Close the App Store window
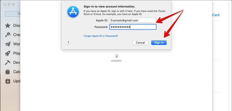The height and width of the screenshot is (111, 232). coord(5,4)
